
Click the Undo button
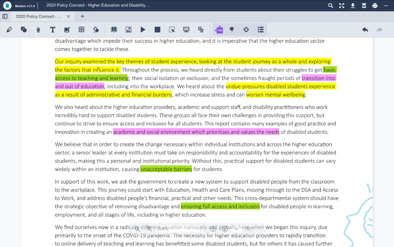coord(365,30)
